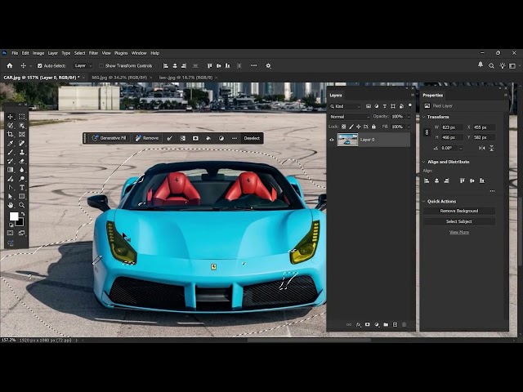Select the Rectangular Marquee tool
523x392 pixels.
click(x=22, y=117)
